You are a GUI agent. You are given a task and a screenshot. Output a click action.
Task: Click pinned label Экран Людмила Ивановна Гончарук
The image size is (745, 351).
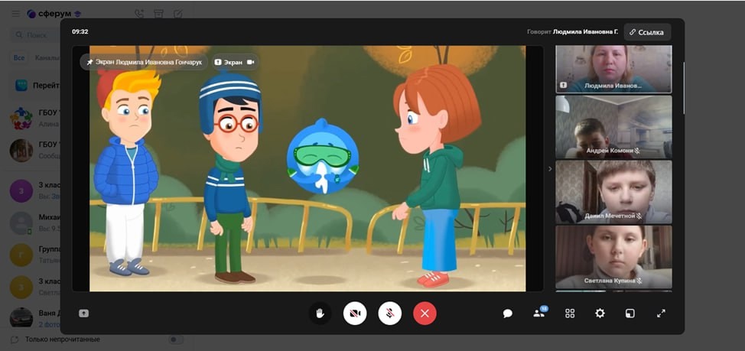(x=144, y=62)
